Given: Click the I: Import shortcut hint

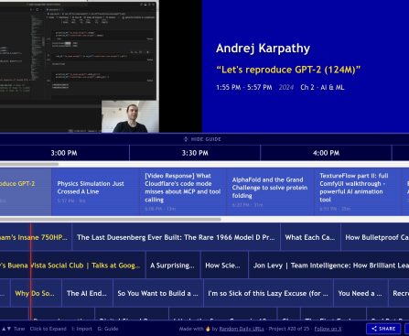Looking at the screenshot, I should pos(81,329).
